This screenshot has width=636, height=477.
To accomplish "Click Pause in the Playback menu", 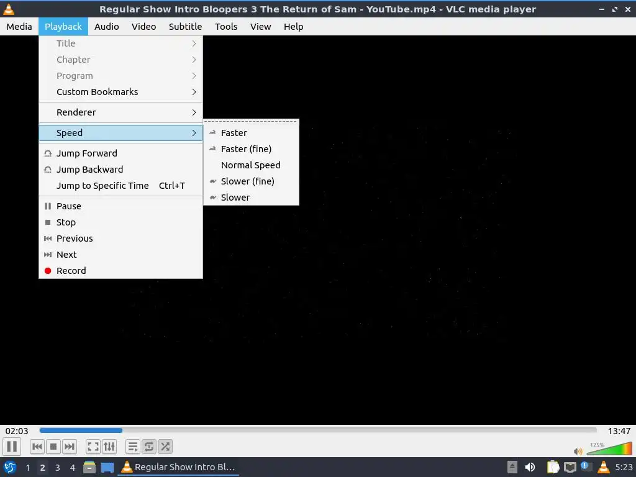I will [121, 206].
